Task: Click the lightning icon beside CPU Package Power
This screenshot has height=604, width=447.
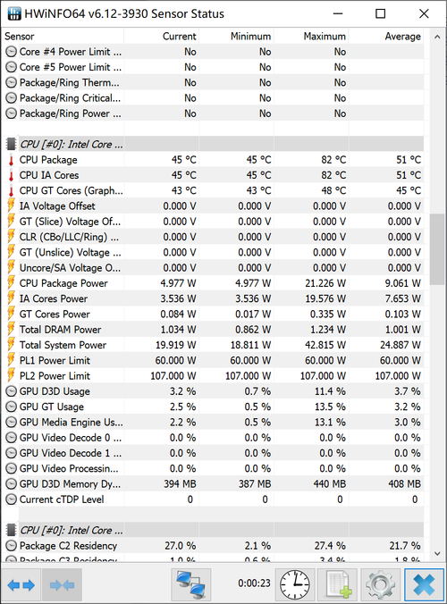Action: point(11,283)
